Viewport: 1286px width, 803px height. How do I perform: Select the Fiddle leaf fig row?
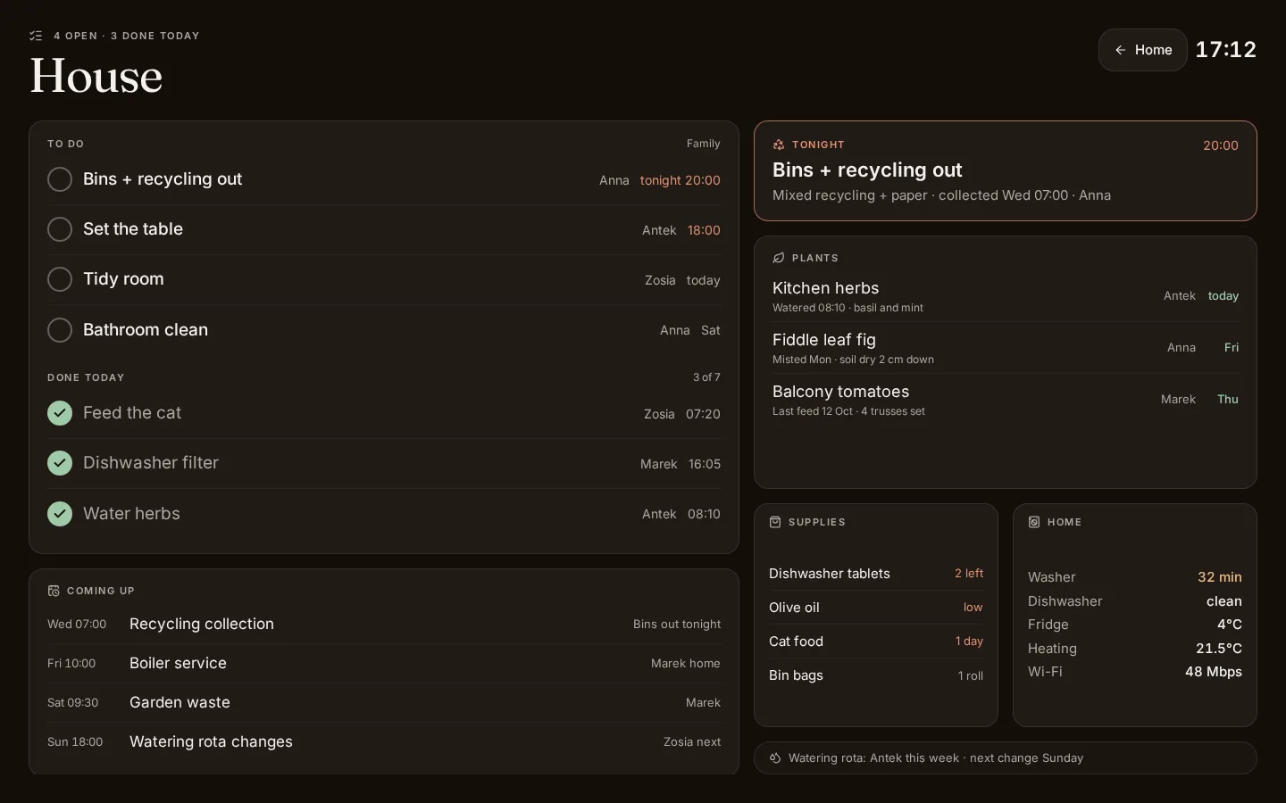(1006, 348)
